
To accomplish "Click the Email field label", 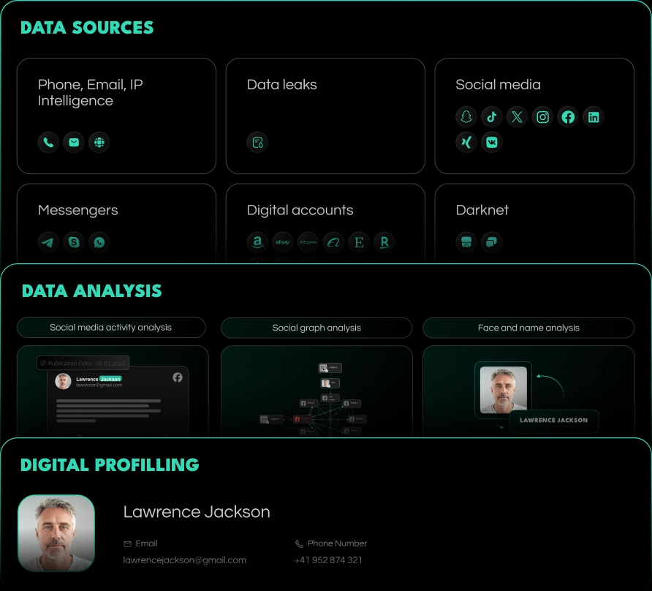I will tap(146, 543).
